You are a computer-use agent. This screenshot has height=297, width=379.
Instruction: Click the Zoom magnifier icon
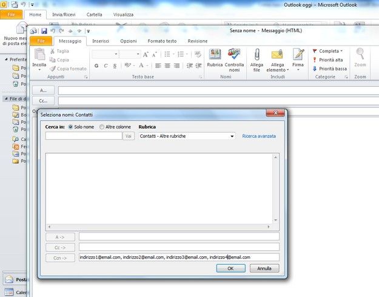pyautogui.click(x=360, y=55)
